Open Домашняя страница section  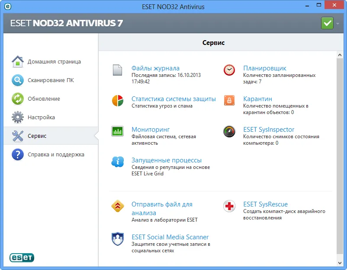(x=51, y=61)
